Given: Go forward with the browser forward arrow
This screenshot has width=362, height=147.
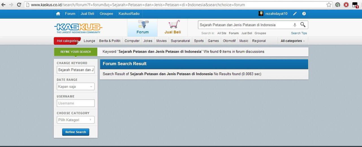Looking at the screenshot, I should tap(11, 5).
